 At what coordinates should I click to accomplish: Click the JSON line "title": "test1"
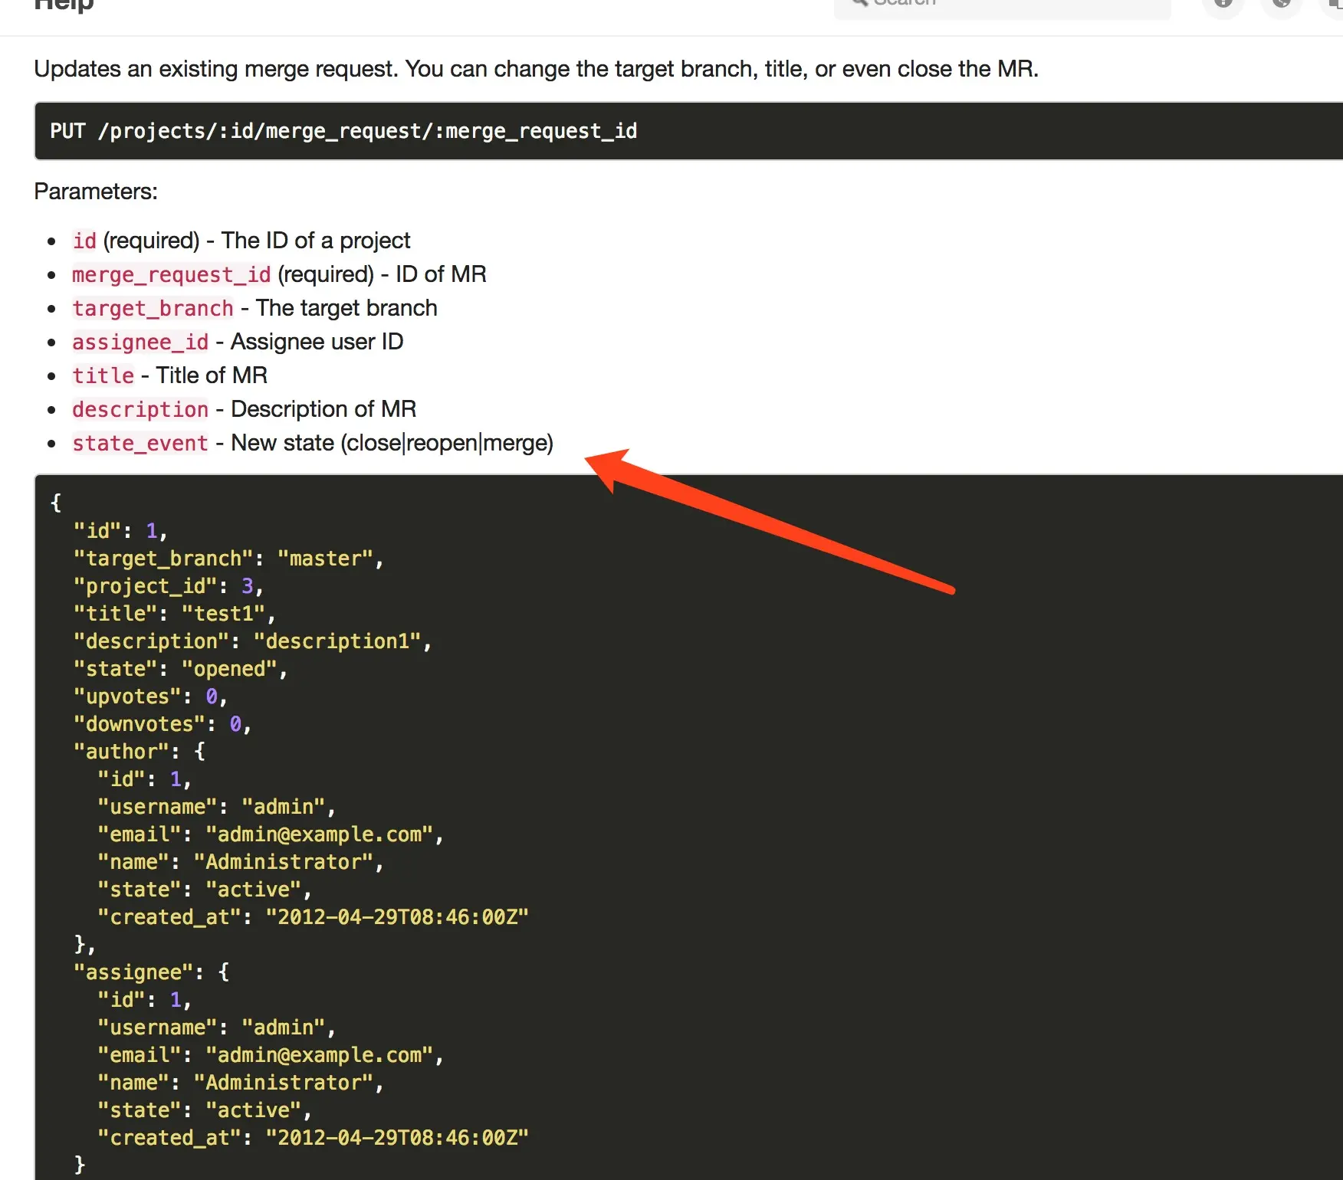pyautogui.click(x=175, y=614)
